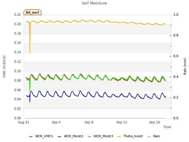Click the Sep 4 date tick
The width and height of the screenshot is (189, 142).
(56, 122)
